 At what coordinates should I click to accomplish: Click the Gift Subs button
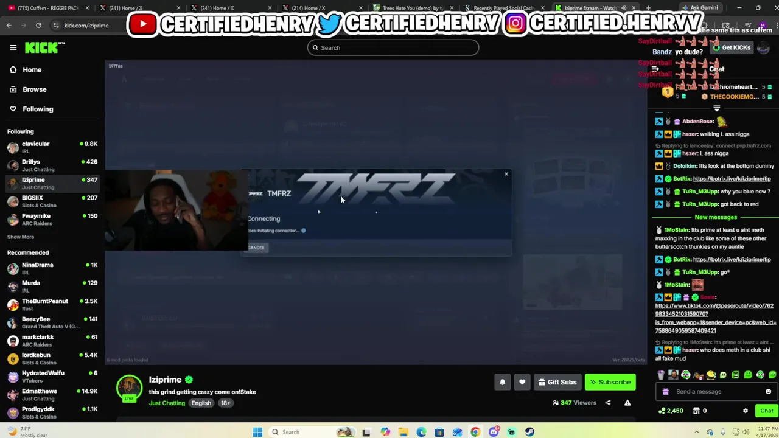pyautogui.click(x=557, y=383)
